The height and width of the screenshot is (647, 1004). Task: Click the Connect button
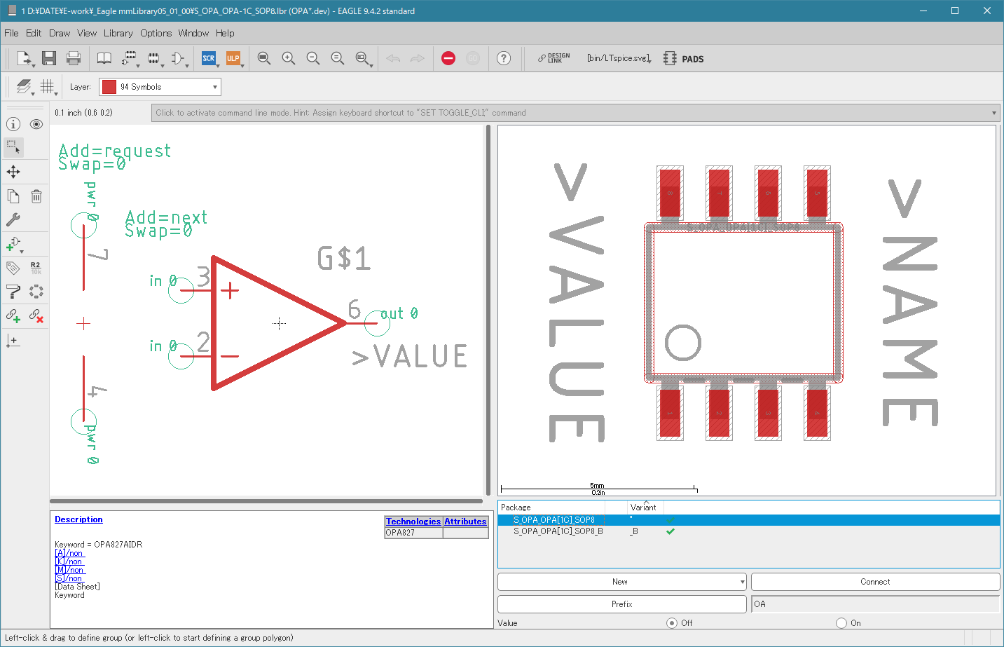[875, 582]
